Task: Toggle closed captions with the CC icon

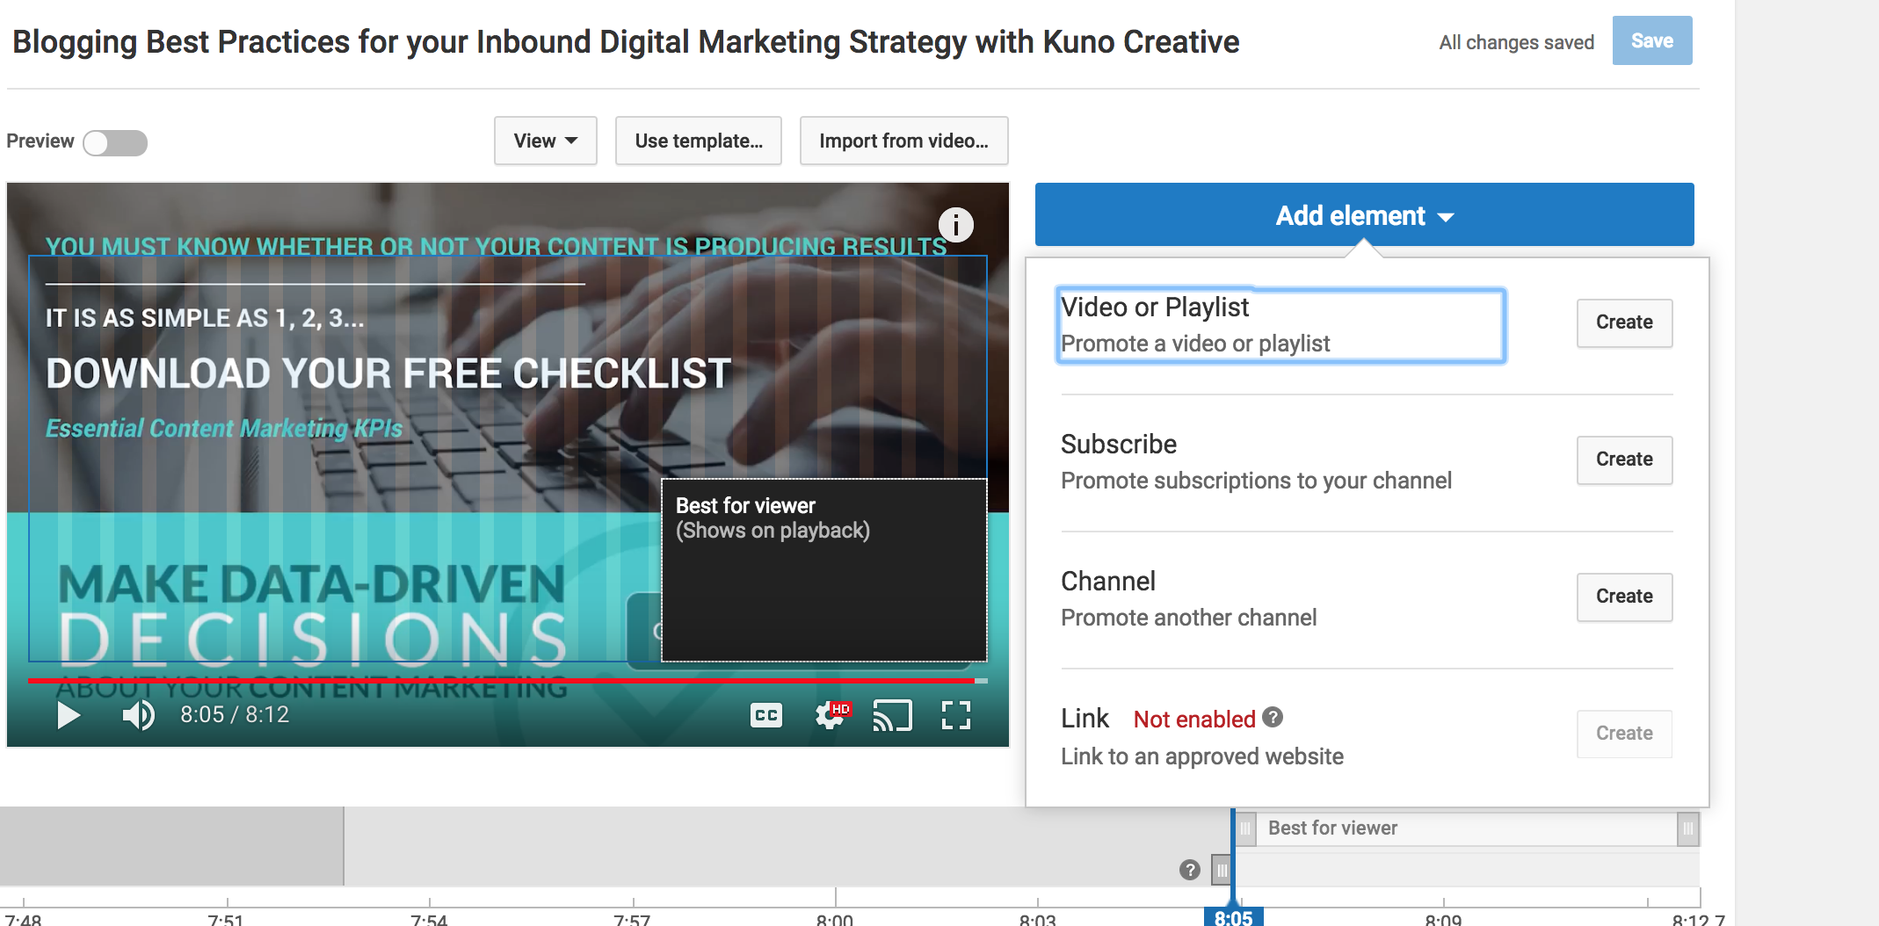Action: point(765,715)
